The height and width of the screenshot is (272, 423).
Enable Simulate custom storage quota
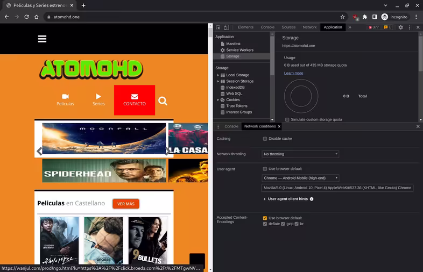287,119
